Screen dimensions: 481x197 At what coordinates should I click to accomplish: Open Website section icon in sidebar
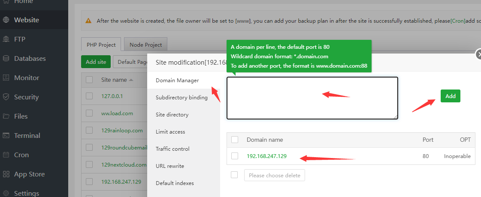pos(6,20)
